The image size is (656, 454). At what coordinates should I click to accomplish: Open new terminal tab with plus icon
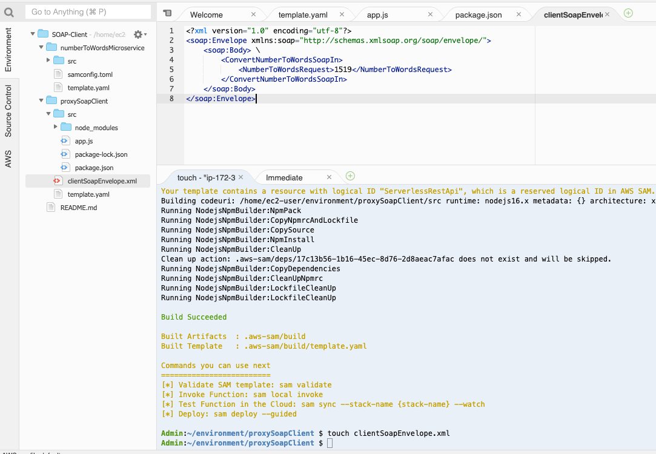350,176
